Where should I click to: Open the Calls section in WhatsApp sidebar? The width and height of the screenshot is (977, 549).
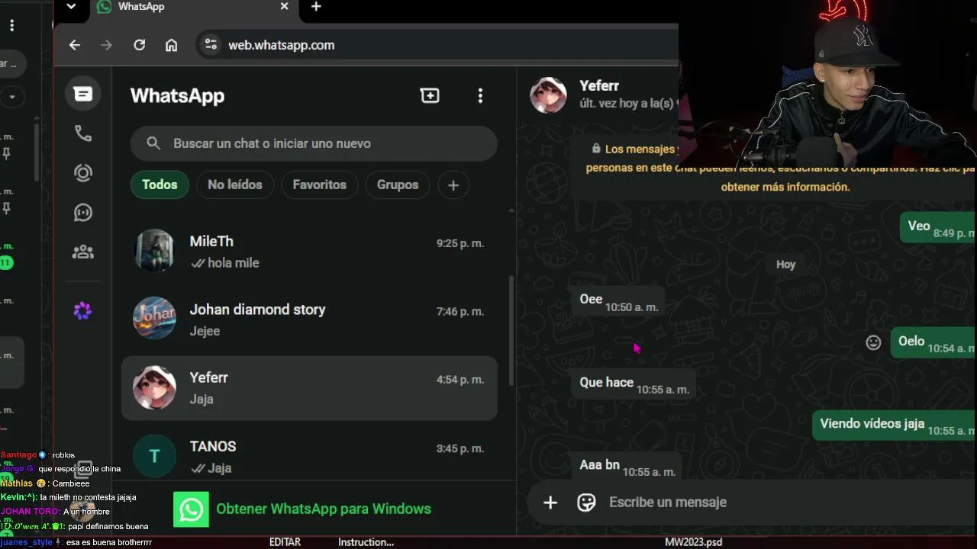click(83, 133)
